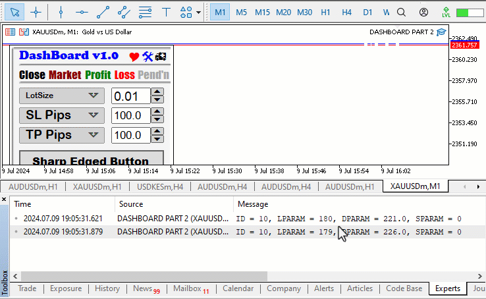Open the History tab in Toolbox
486x299 pixels.
[x=107, y=288]
